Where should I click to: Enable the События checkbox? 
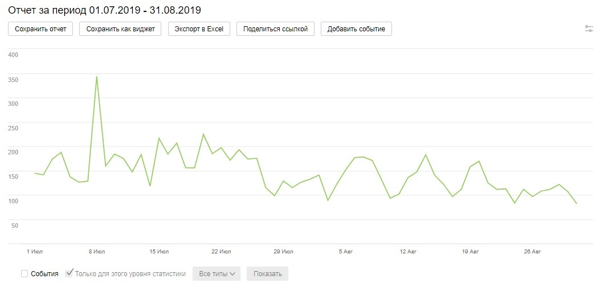point(25,273)
